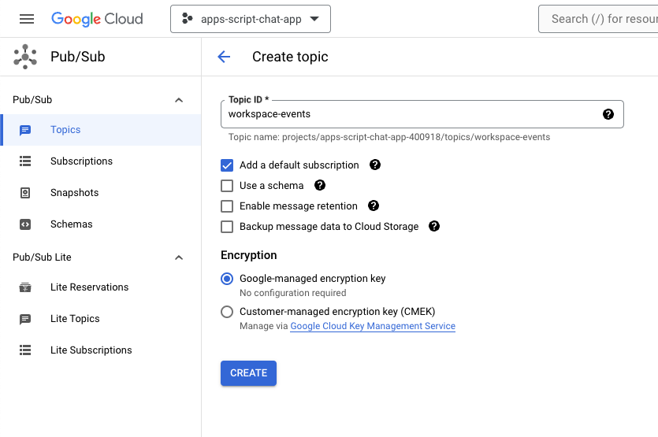Click help icon beside Use a schema

pyautogui.click(x=320, y=186)
